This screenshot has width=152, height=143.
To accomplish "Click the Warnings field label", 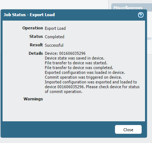I will 33,99.
